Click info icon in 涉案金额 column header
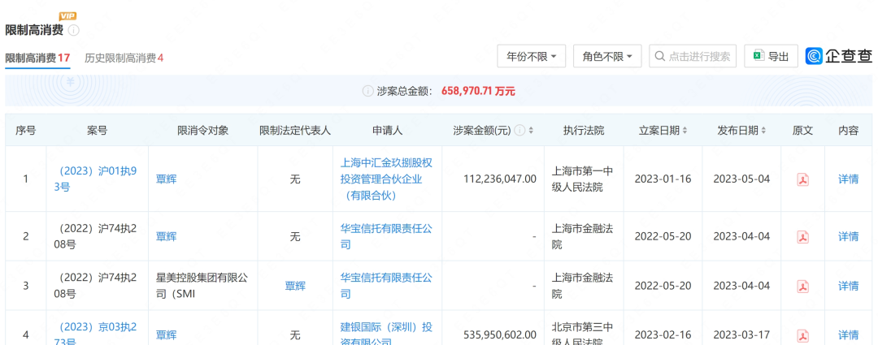 tap(519, 130)
